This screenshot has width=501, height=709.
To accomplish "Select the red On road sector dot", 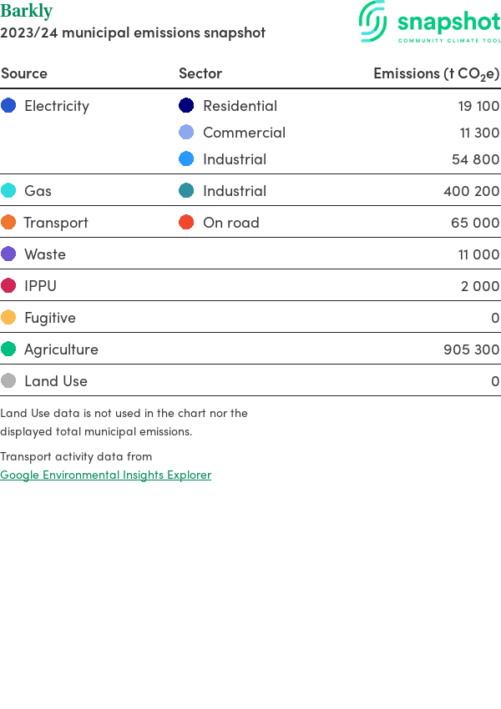I will click(x=186, y=222).
